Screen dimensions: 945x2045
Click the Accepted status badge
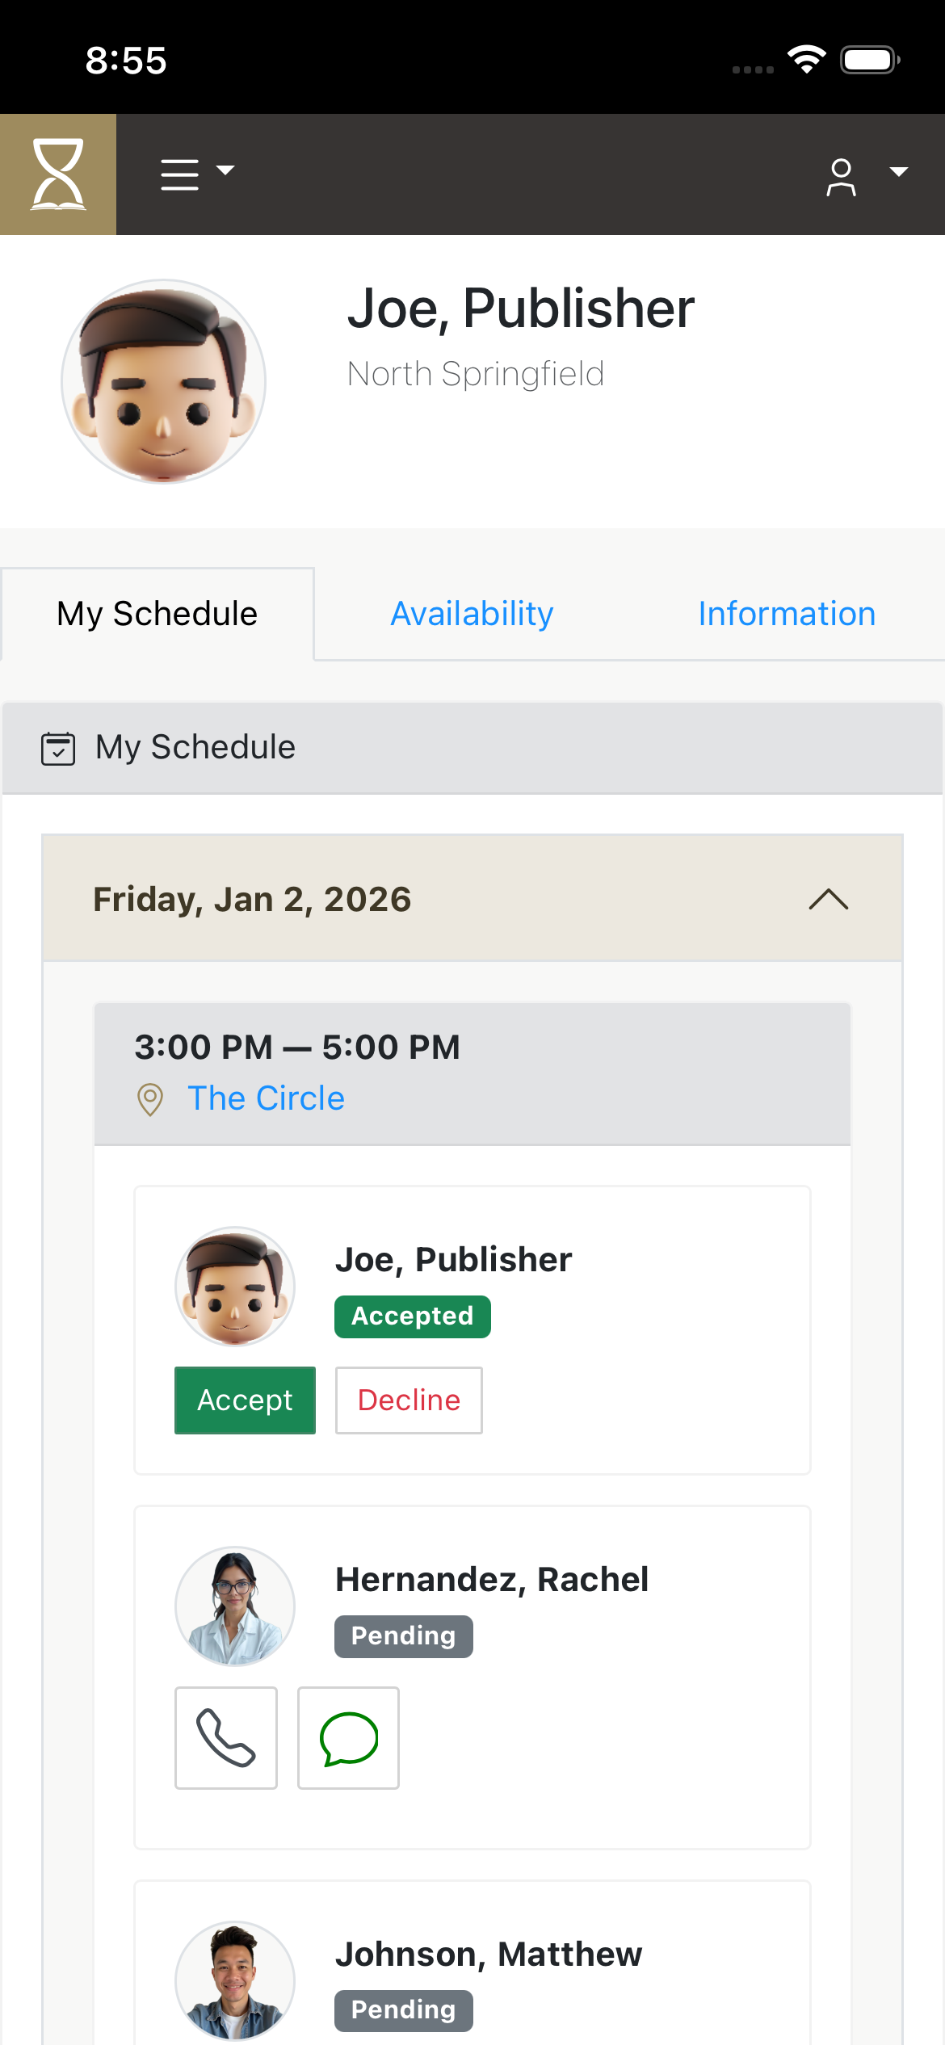tap(412, 1316)
